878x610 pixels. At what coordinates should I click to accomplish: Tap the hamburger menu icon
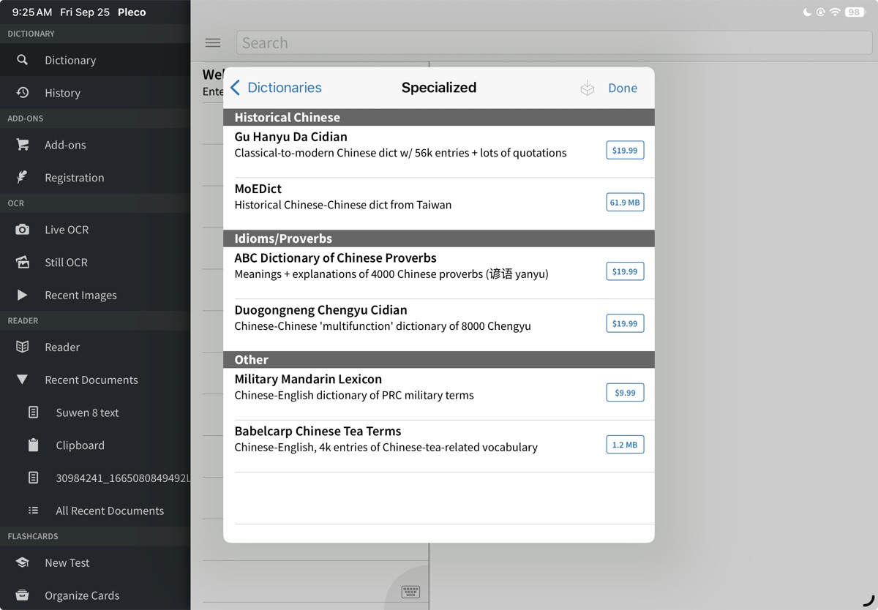pos(213,42)
